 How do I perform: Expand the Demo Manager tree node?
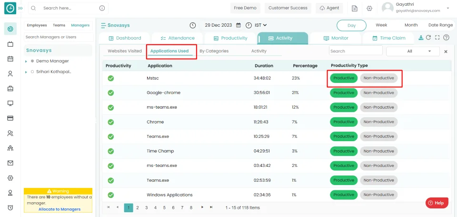pos(26,62)
